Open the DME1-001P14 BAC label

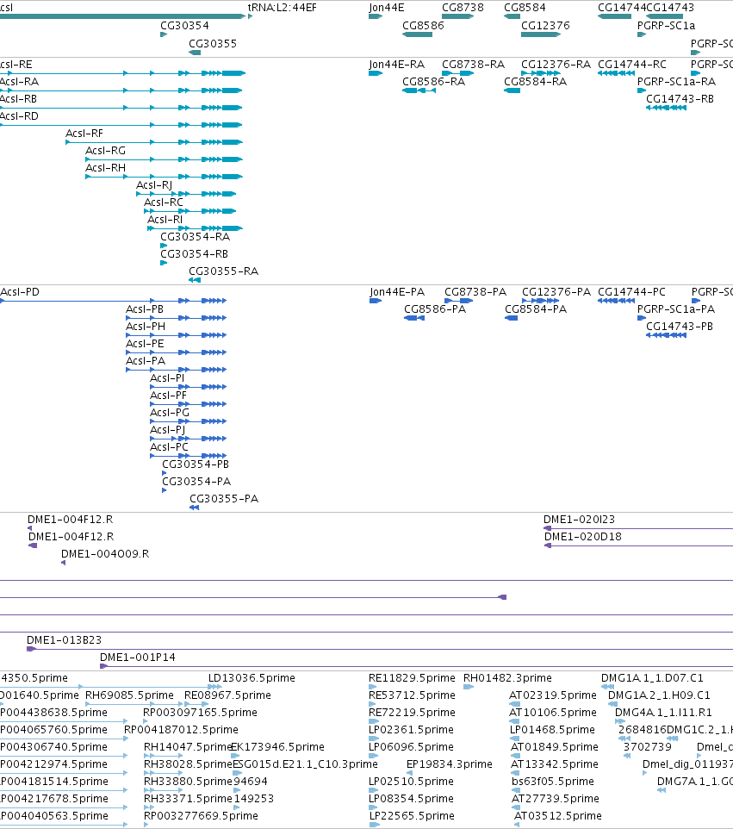(138, 658)
